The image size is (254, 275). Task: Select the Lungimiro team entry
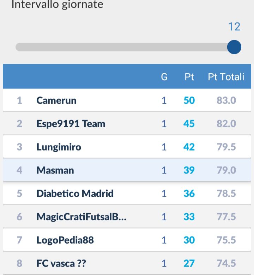coord(127,147)
